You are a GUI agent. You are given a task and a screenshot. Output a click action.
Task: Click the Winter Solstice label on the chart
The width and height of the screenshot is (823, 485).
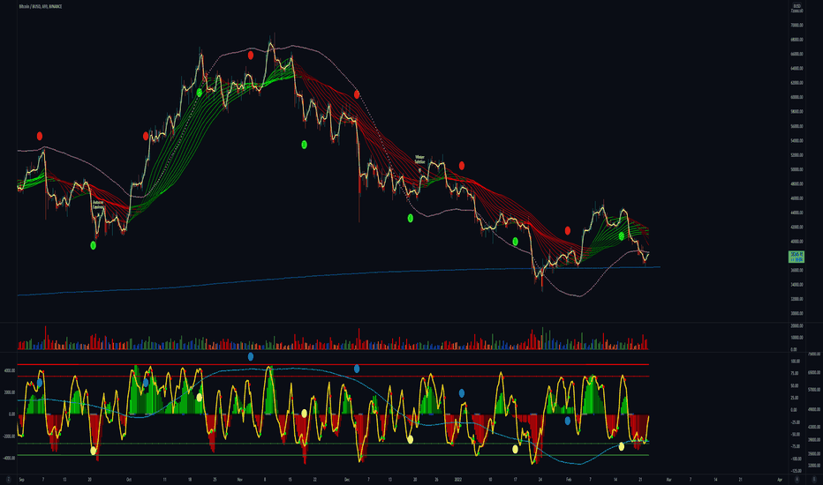coord(419,160)
